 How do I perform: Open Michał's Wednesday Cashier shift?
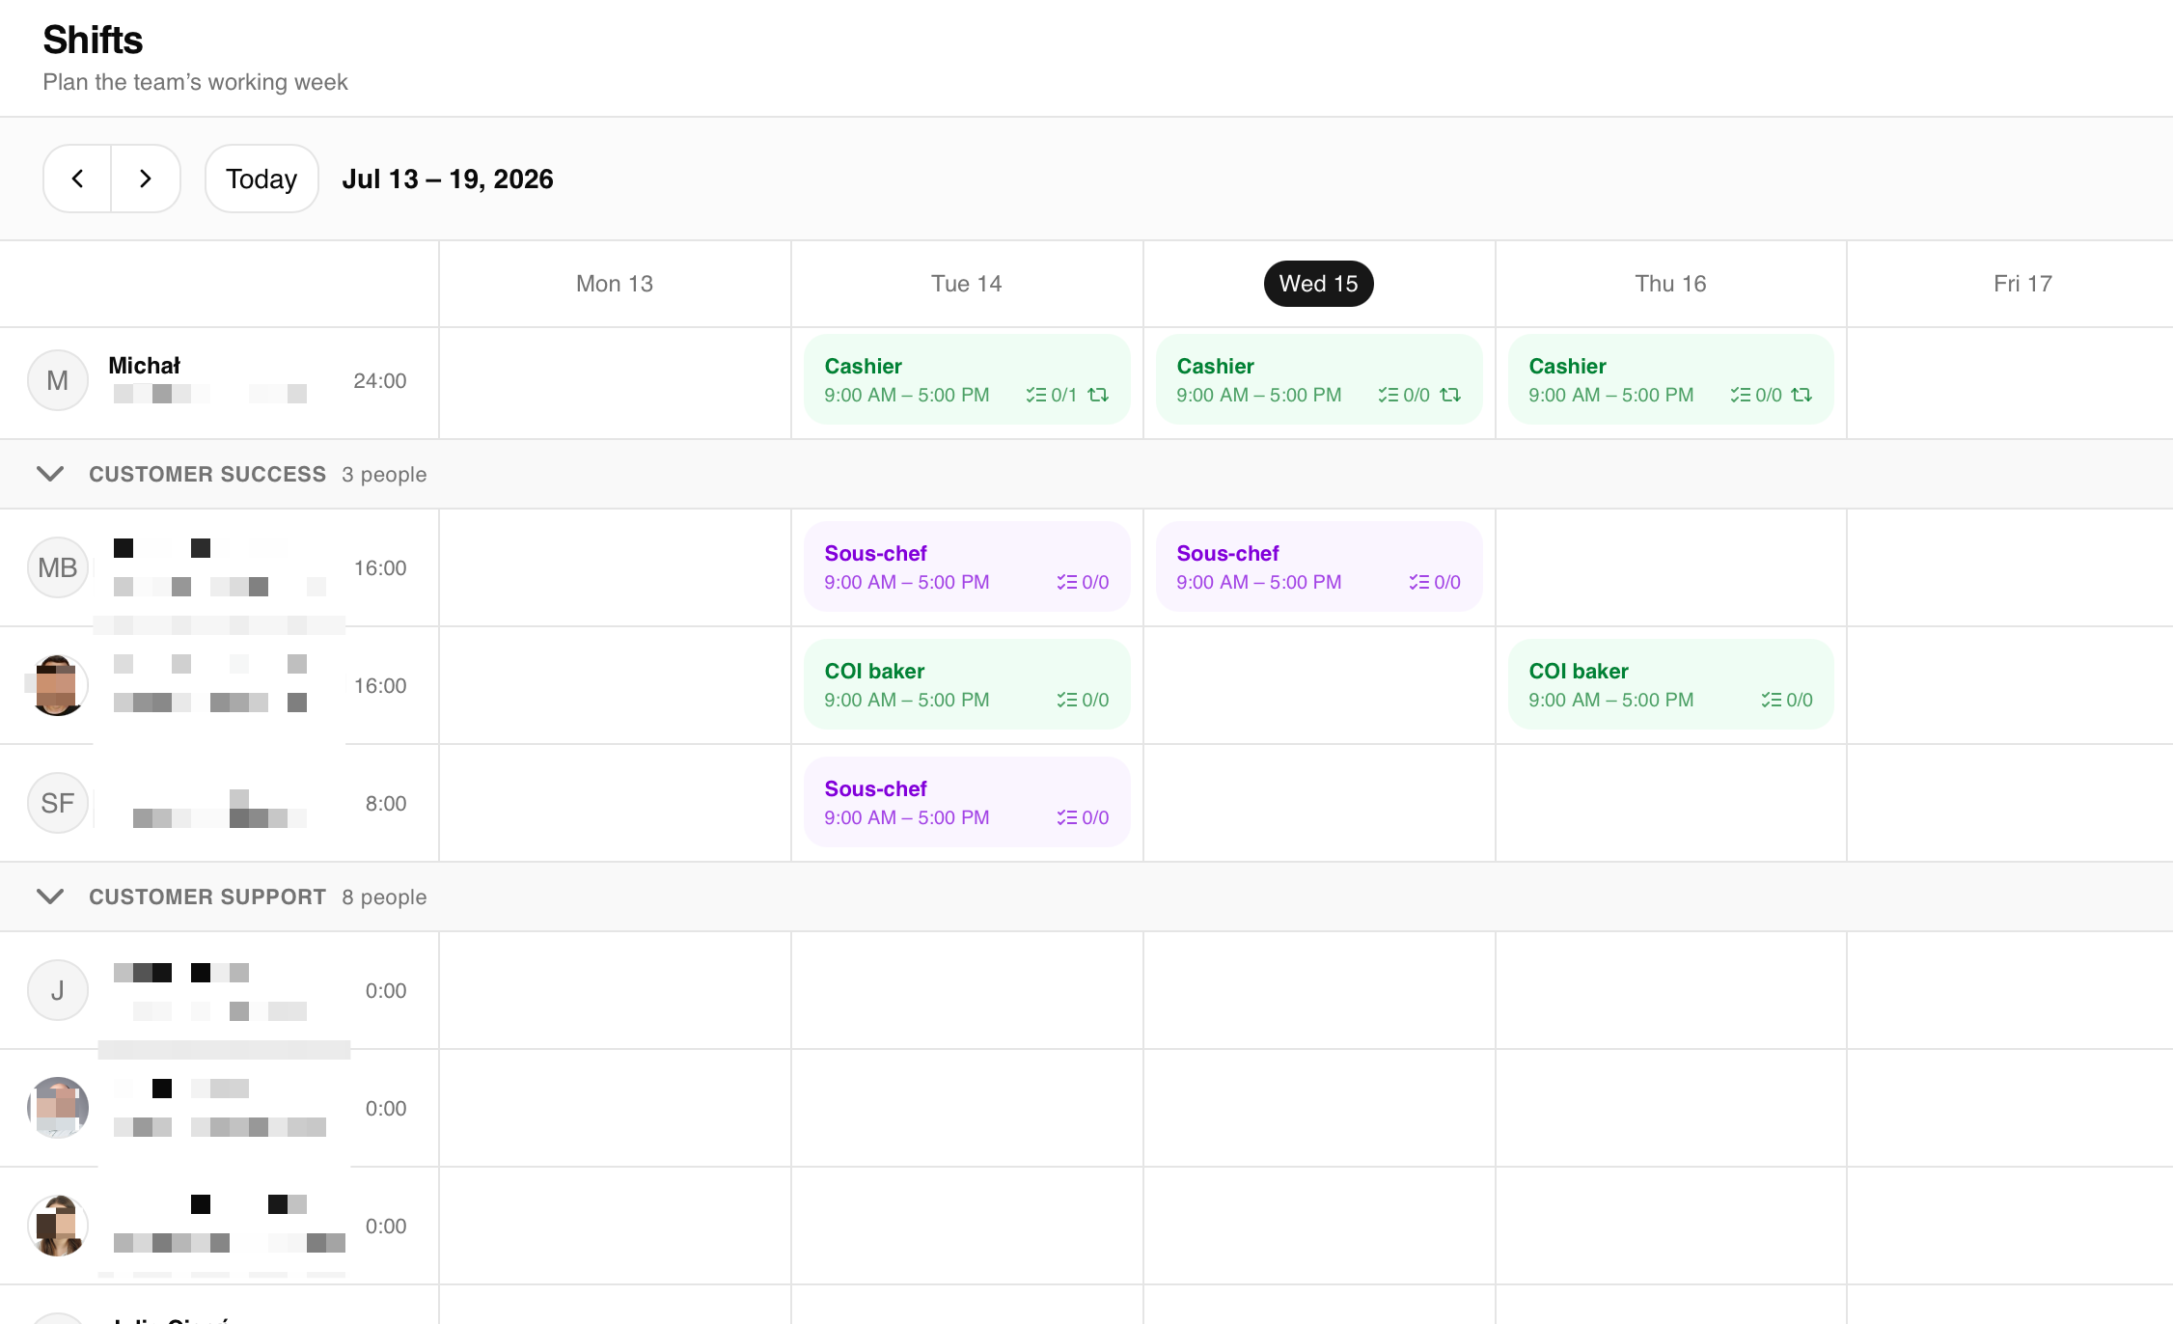[x=1319, y=380]
